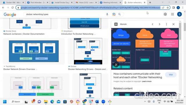Search by voice using the microphone icon
Screen dimensions: 186x105
click(x=107, y=14)
